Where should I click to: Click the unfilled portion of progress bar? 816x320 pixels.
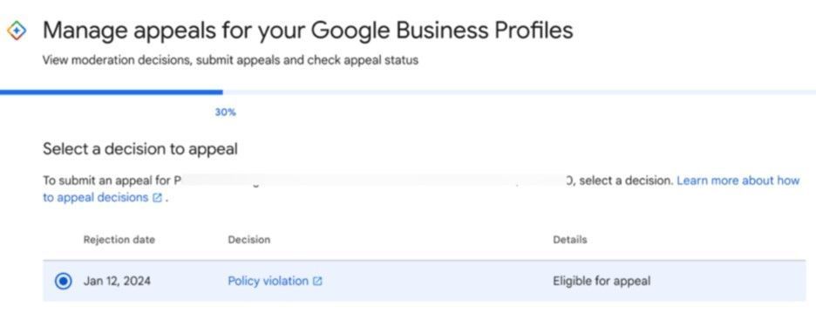tap(520, 92)
